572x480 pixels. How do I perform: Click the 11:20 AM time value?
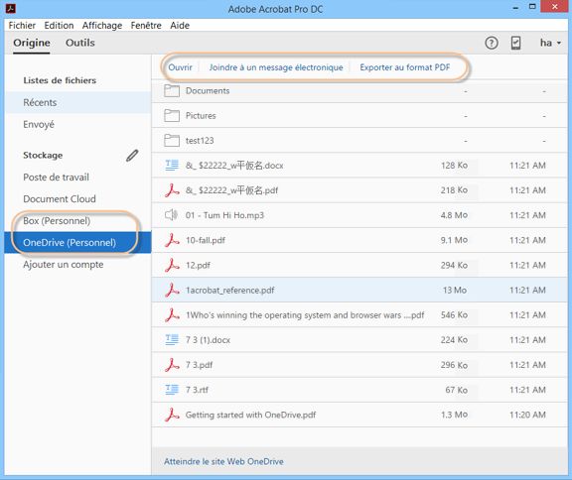pos(528,415)
